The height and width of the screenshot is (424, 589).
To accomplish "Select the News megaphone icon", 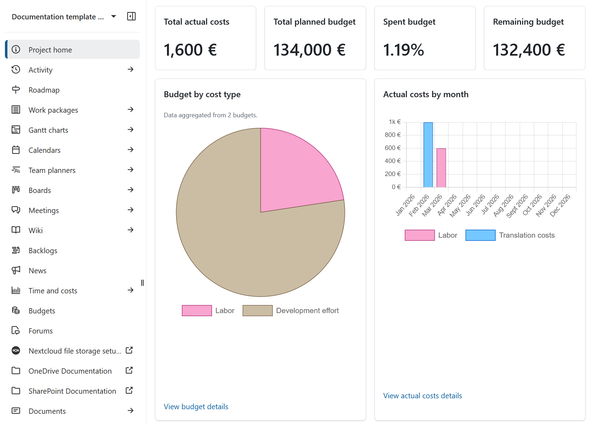I will (x=16, y=270).
